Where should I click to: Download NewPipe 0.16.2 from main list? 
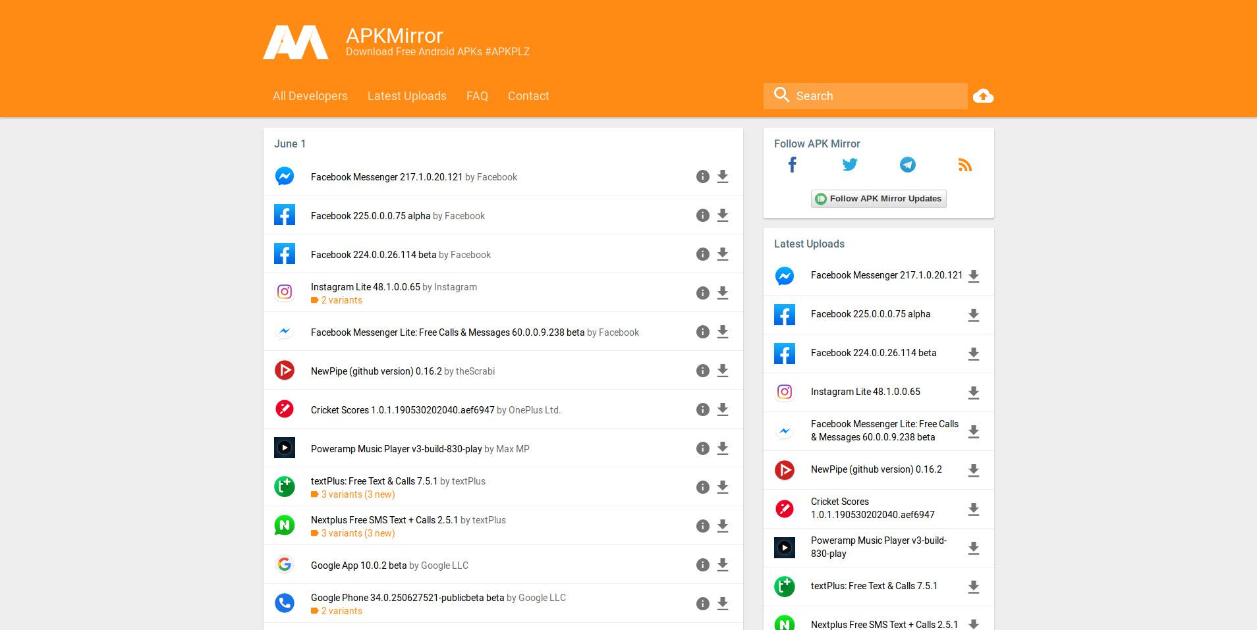tap(723, 371)
